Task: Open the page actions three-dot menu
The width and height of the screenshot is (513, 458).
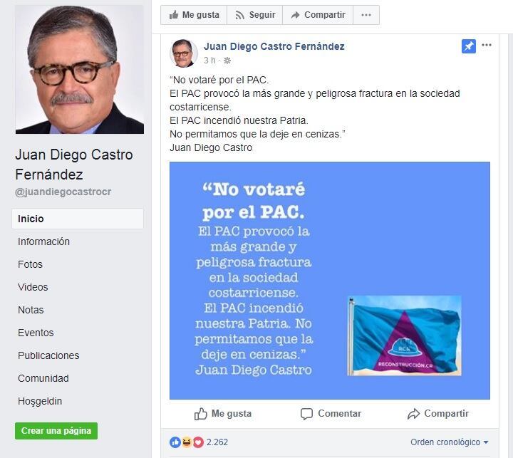Action: point(366,15)
